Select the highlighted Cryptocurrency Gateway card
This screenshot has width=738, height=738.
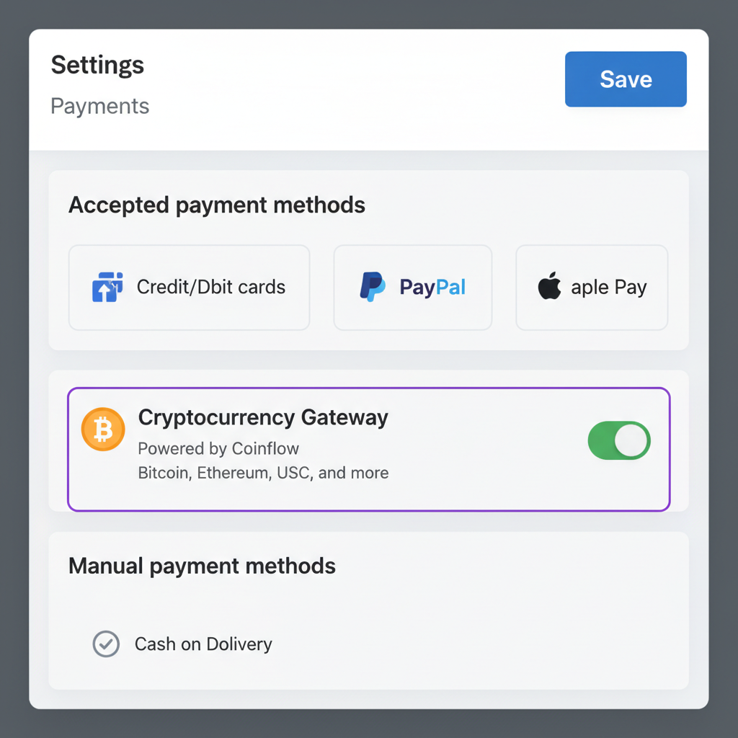click(369, 448)
